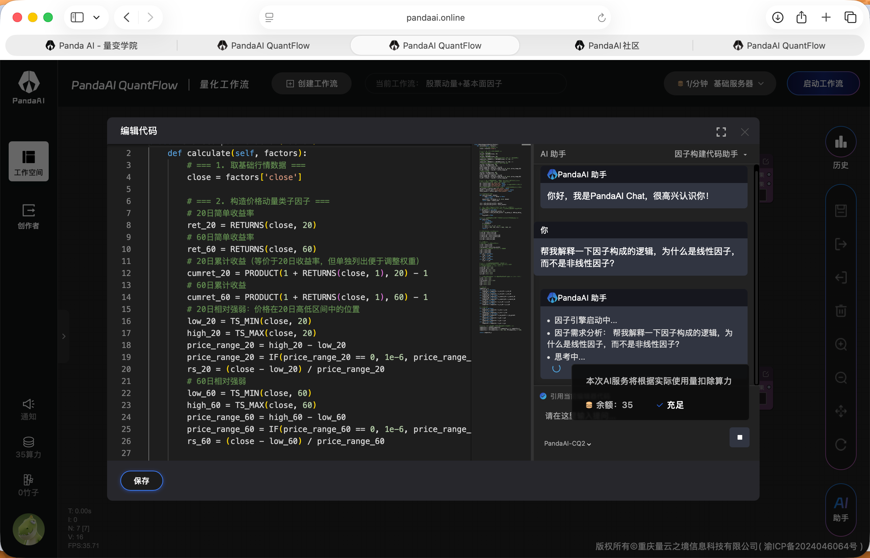The height and width of the screenshot is (558, 870).
Task: Open the 基础服务器 server dropdown
Action: pos(739,84)
